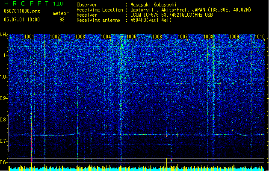Screen dimensions: 269x171
Task: Click the 1007 time marker
Action: [183, 37]
